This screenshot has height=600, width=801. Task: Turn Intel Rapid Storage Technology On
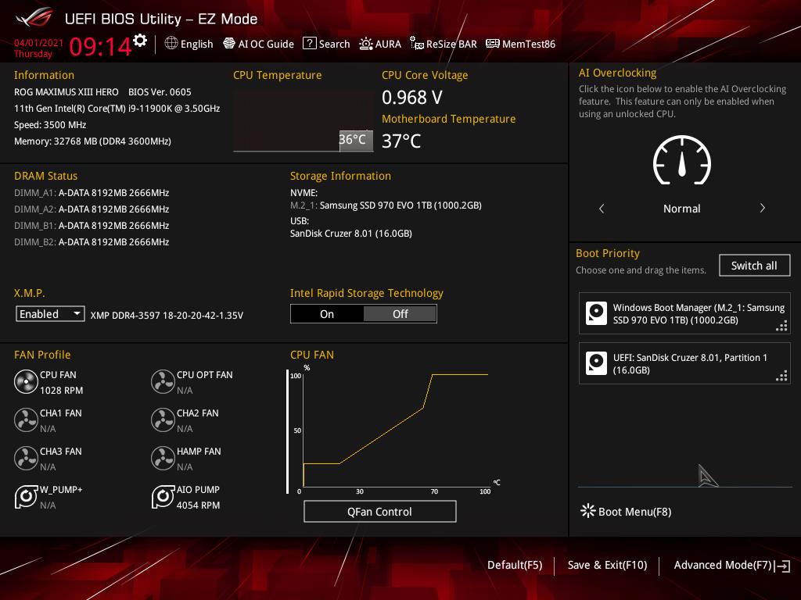tap(327, 314)
